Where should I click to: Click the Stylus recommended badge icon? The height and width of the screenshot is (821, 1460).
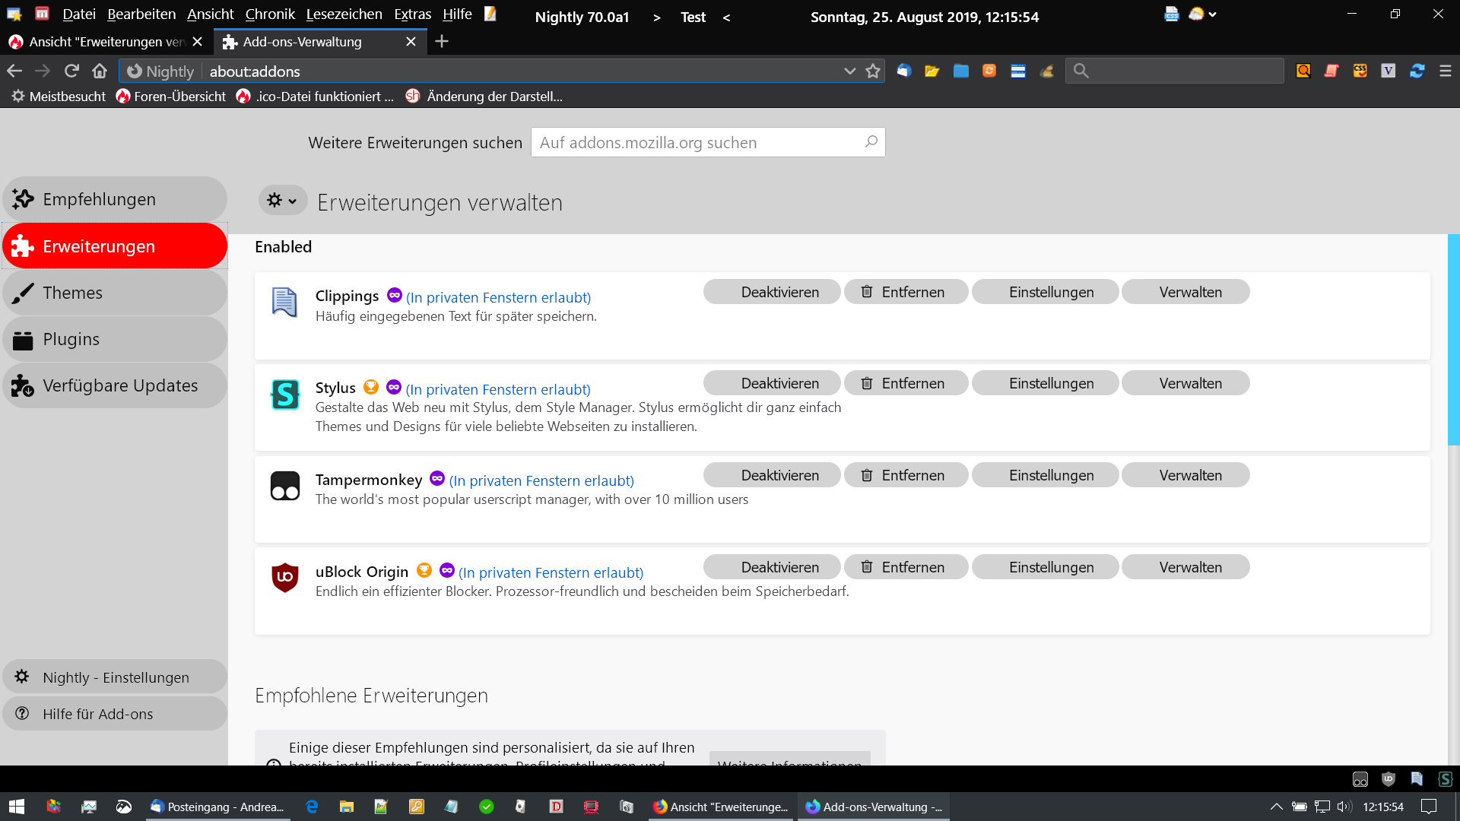pos(371,387)
